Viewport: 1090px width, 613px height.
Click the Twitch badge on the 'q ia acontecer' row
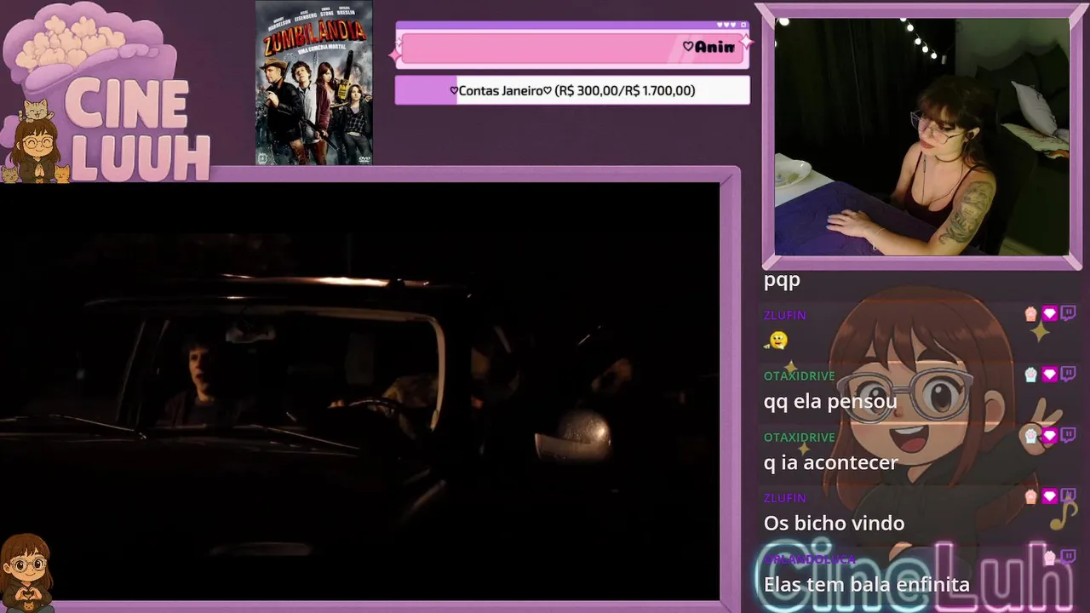(x=1068, y=436)
